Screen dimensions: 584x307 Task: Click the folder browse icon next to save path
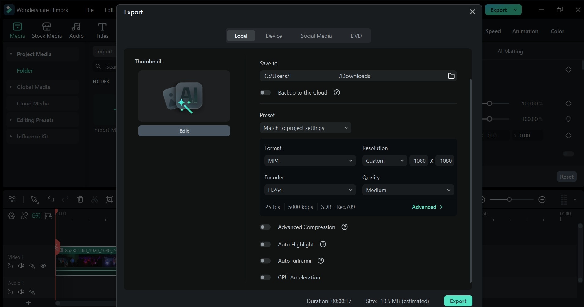tap(451, 76)
